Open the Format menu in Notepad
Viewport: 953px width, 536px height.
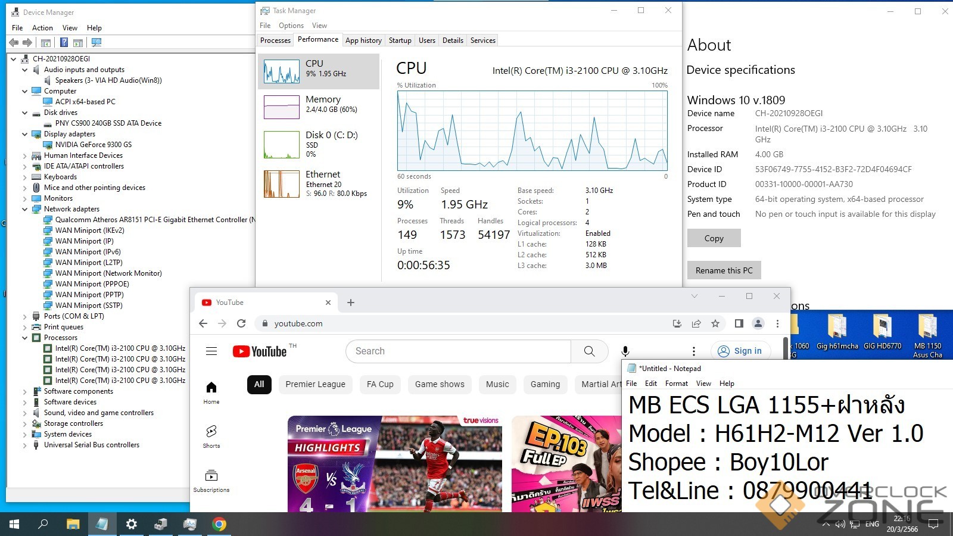click(x=676, y=384)
